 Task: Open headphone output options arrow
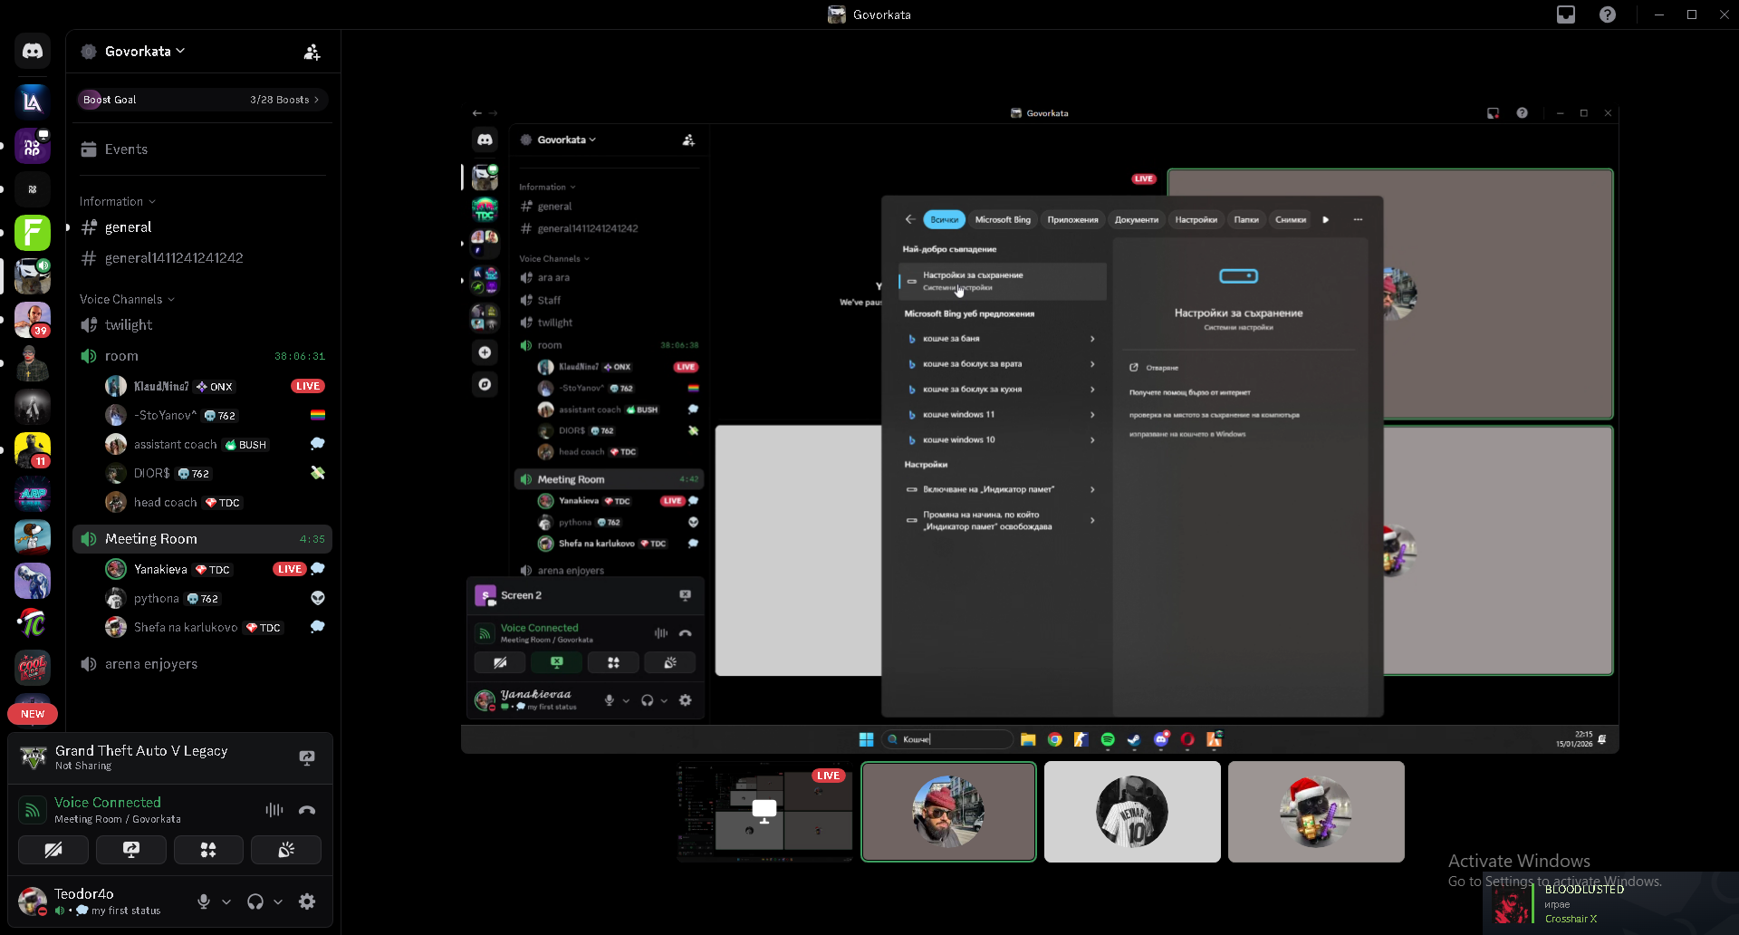click(278, 901)
